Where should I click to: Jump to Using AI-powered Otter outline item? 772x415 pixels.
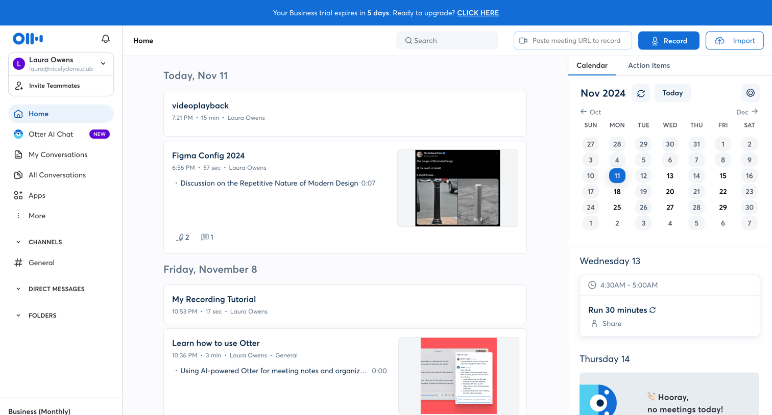pos(273,371)
